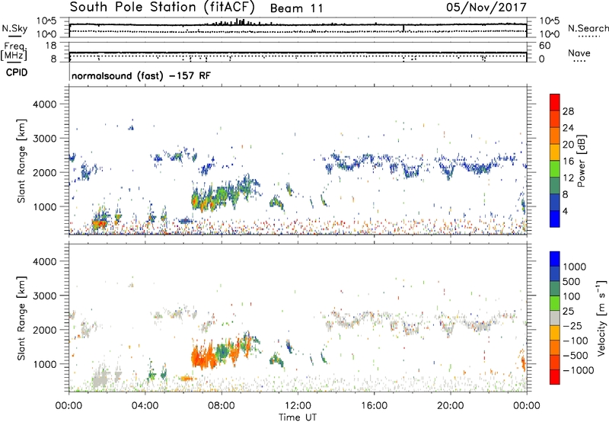Click the '04:00' time axis label
Image resolution: width=609 pixels, height=422 pixels.
[x=145, y=406]
